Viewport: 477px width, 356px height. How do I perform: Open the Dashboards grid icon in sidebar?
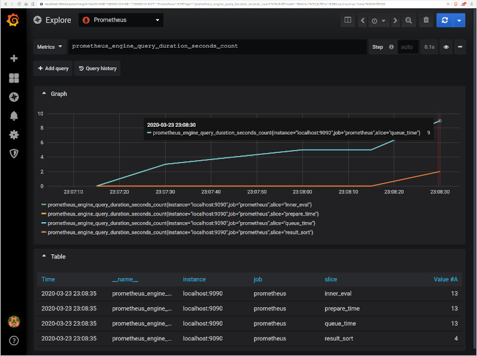click(14, 78)
